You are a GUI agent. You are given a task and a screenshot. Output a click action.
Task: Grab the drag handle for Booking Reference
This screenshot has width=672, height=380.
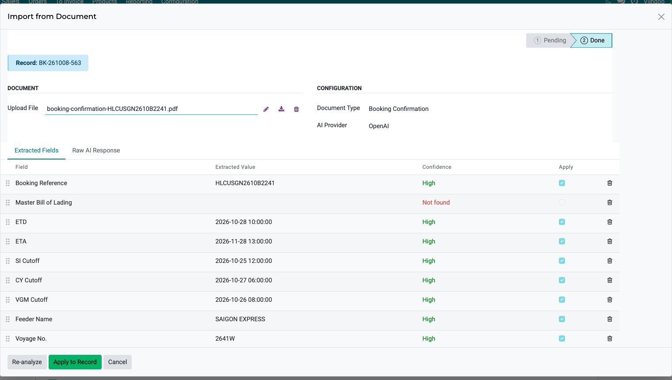pos(8,183)
